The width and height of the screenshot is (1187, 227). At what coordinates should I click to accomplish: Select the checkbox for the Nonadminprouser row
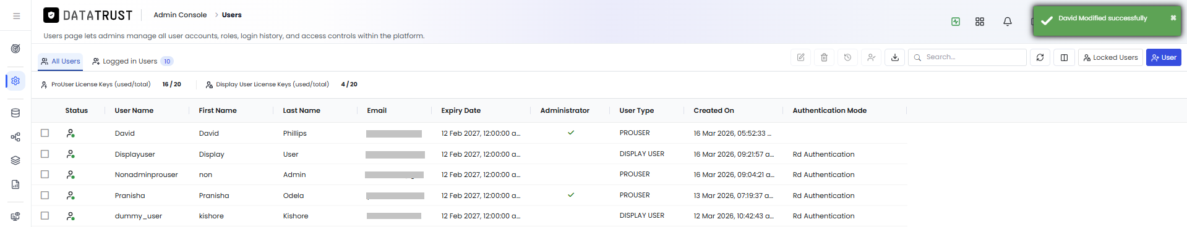pyautogui.click(x=45, y=174)
